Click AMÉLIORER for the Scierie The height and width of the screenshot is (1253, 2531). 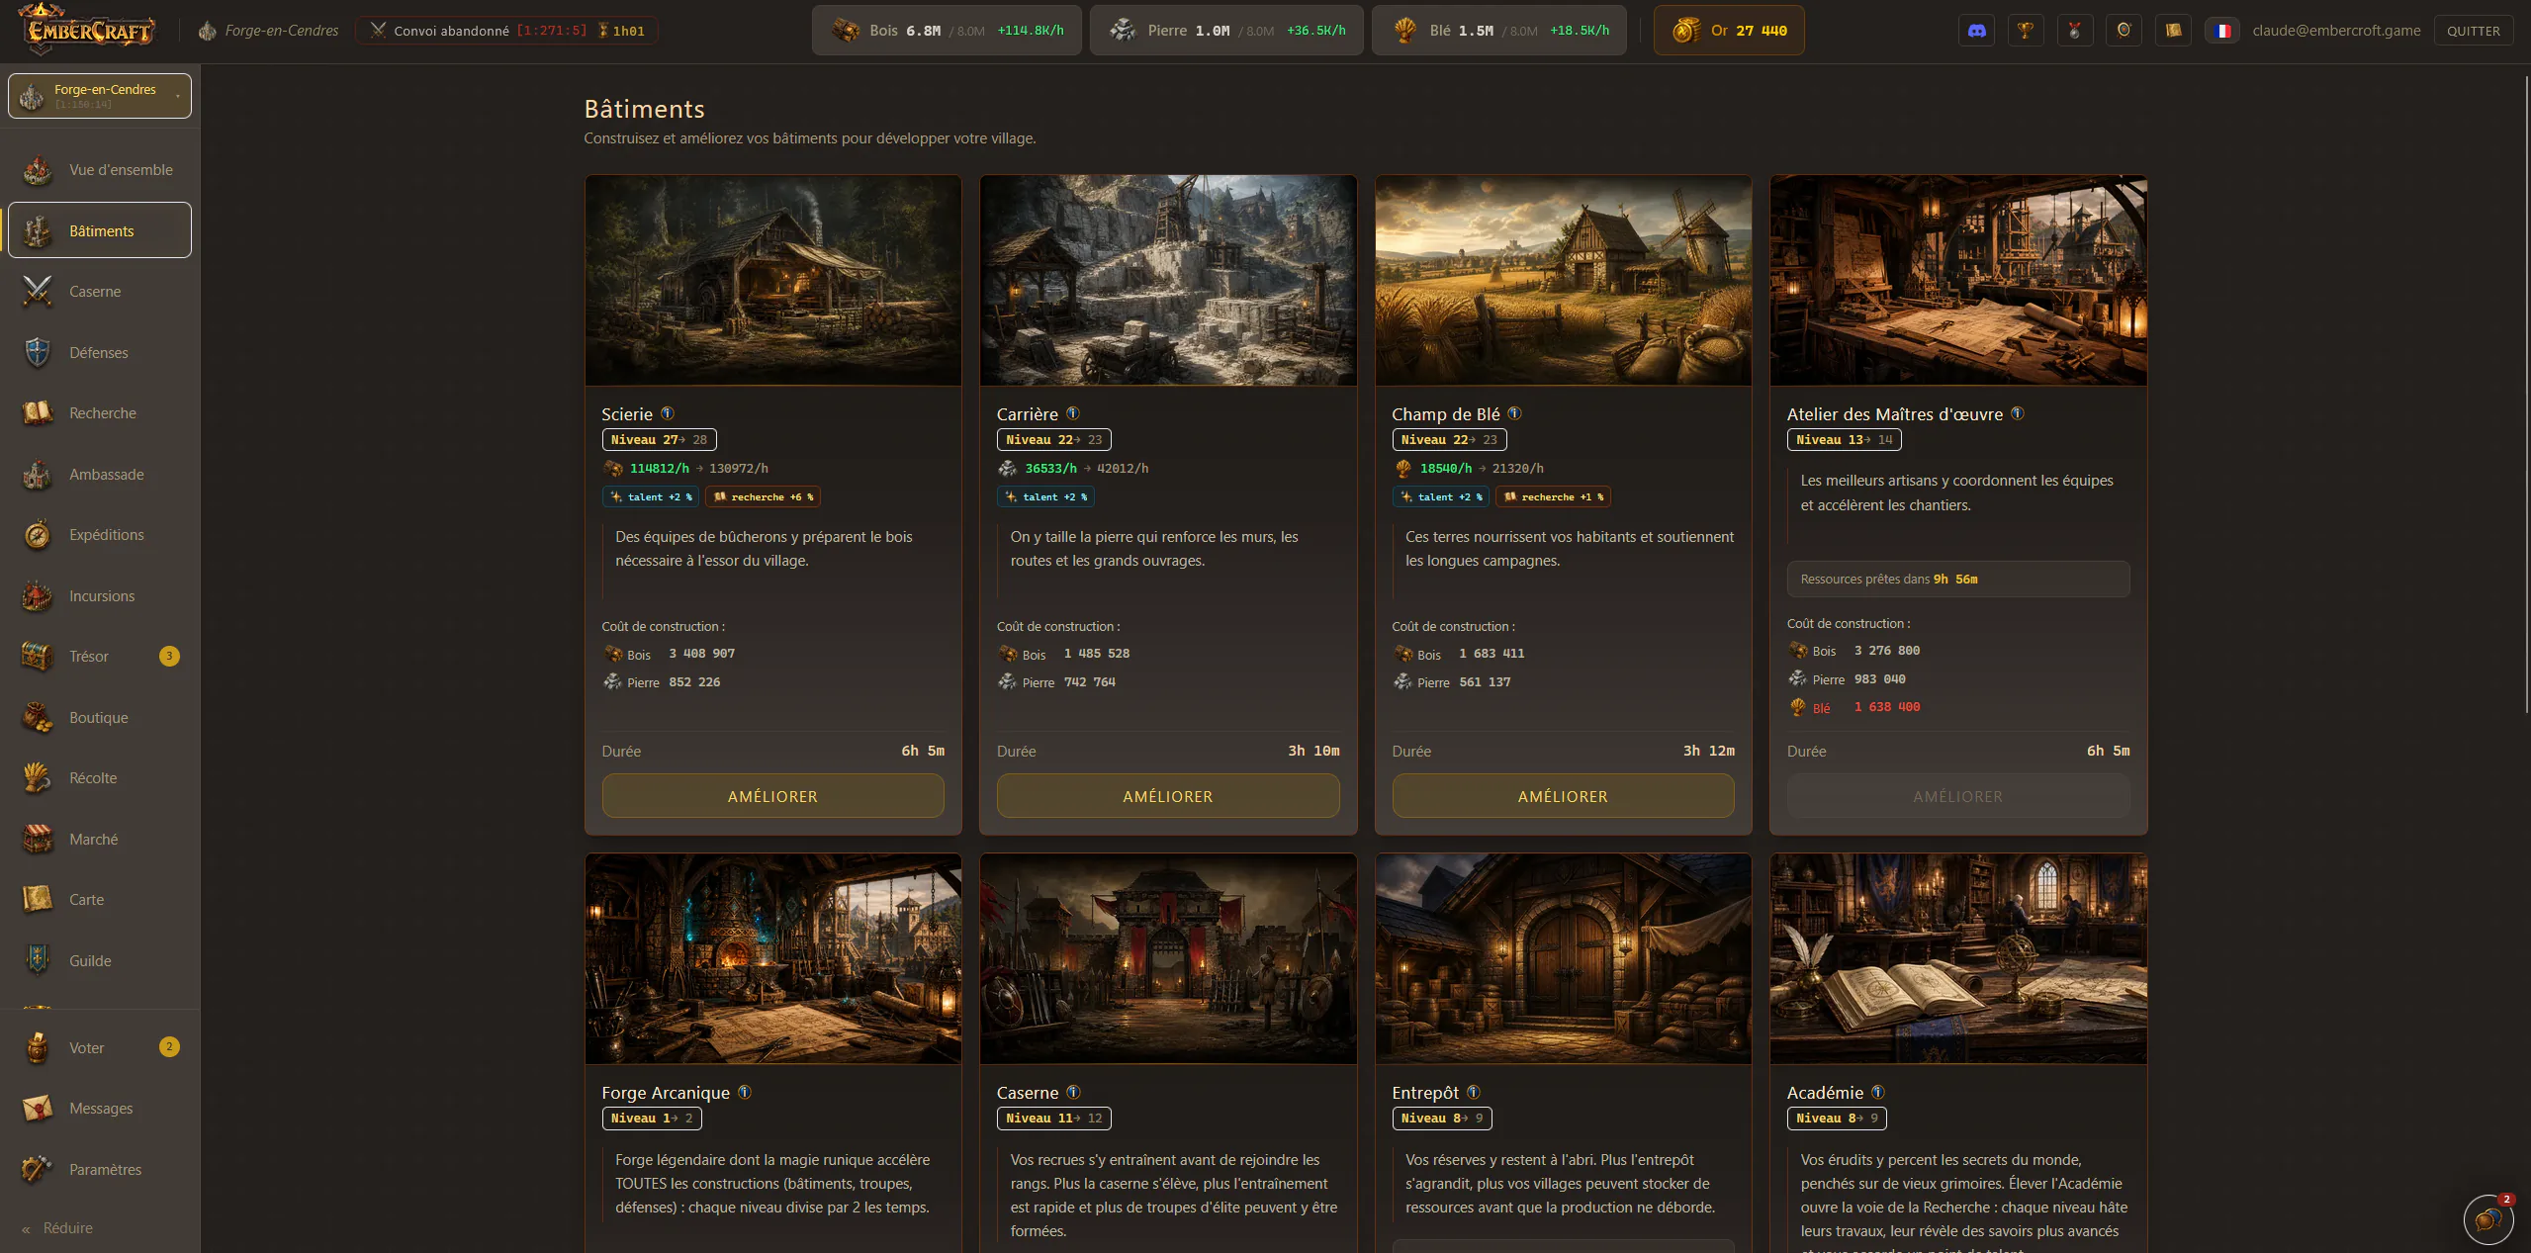coord(772,796)
